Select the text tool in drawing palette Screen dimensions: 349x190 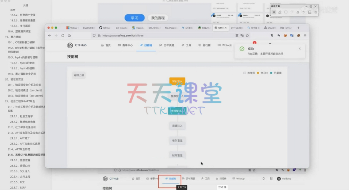[292, 12]
